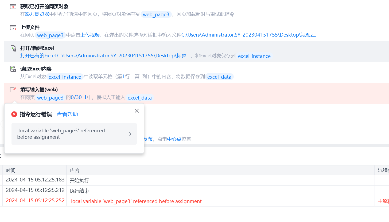Click the 内容 column header
Viewport: 389px width, 222px height.
tap(75, 171)
